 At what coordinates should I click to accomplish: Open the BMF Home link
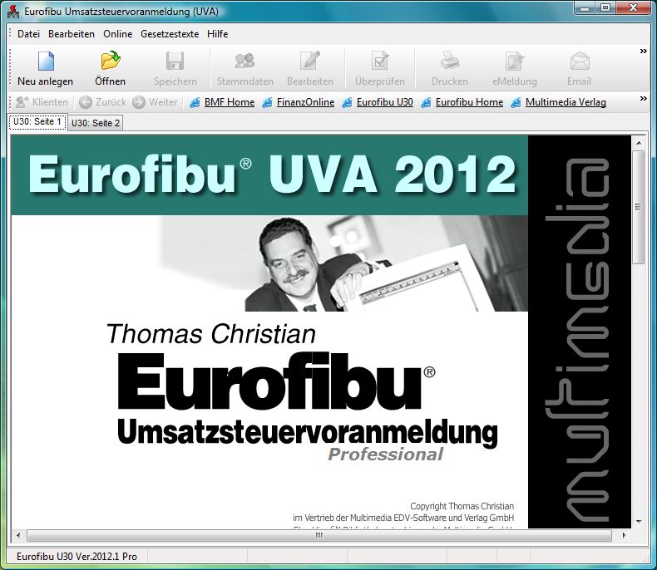point(230,102)
